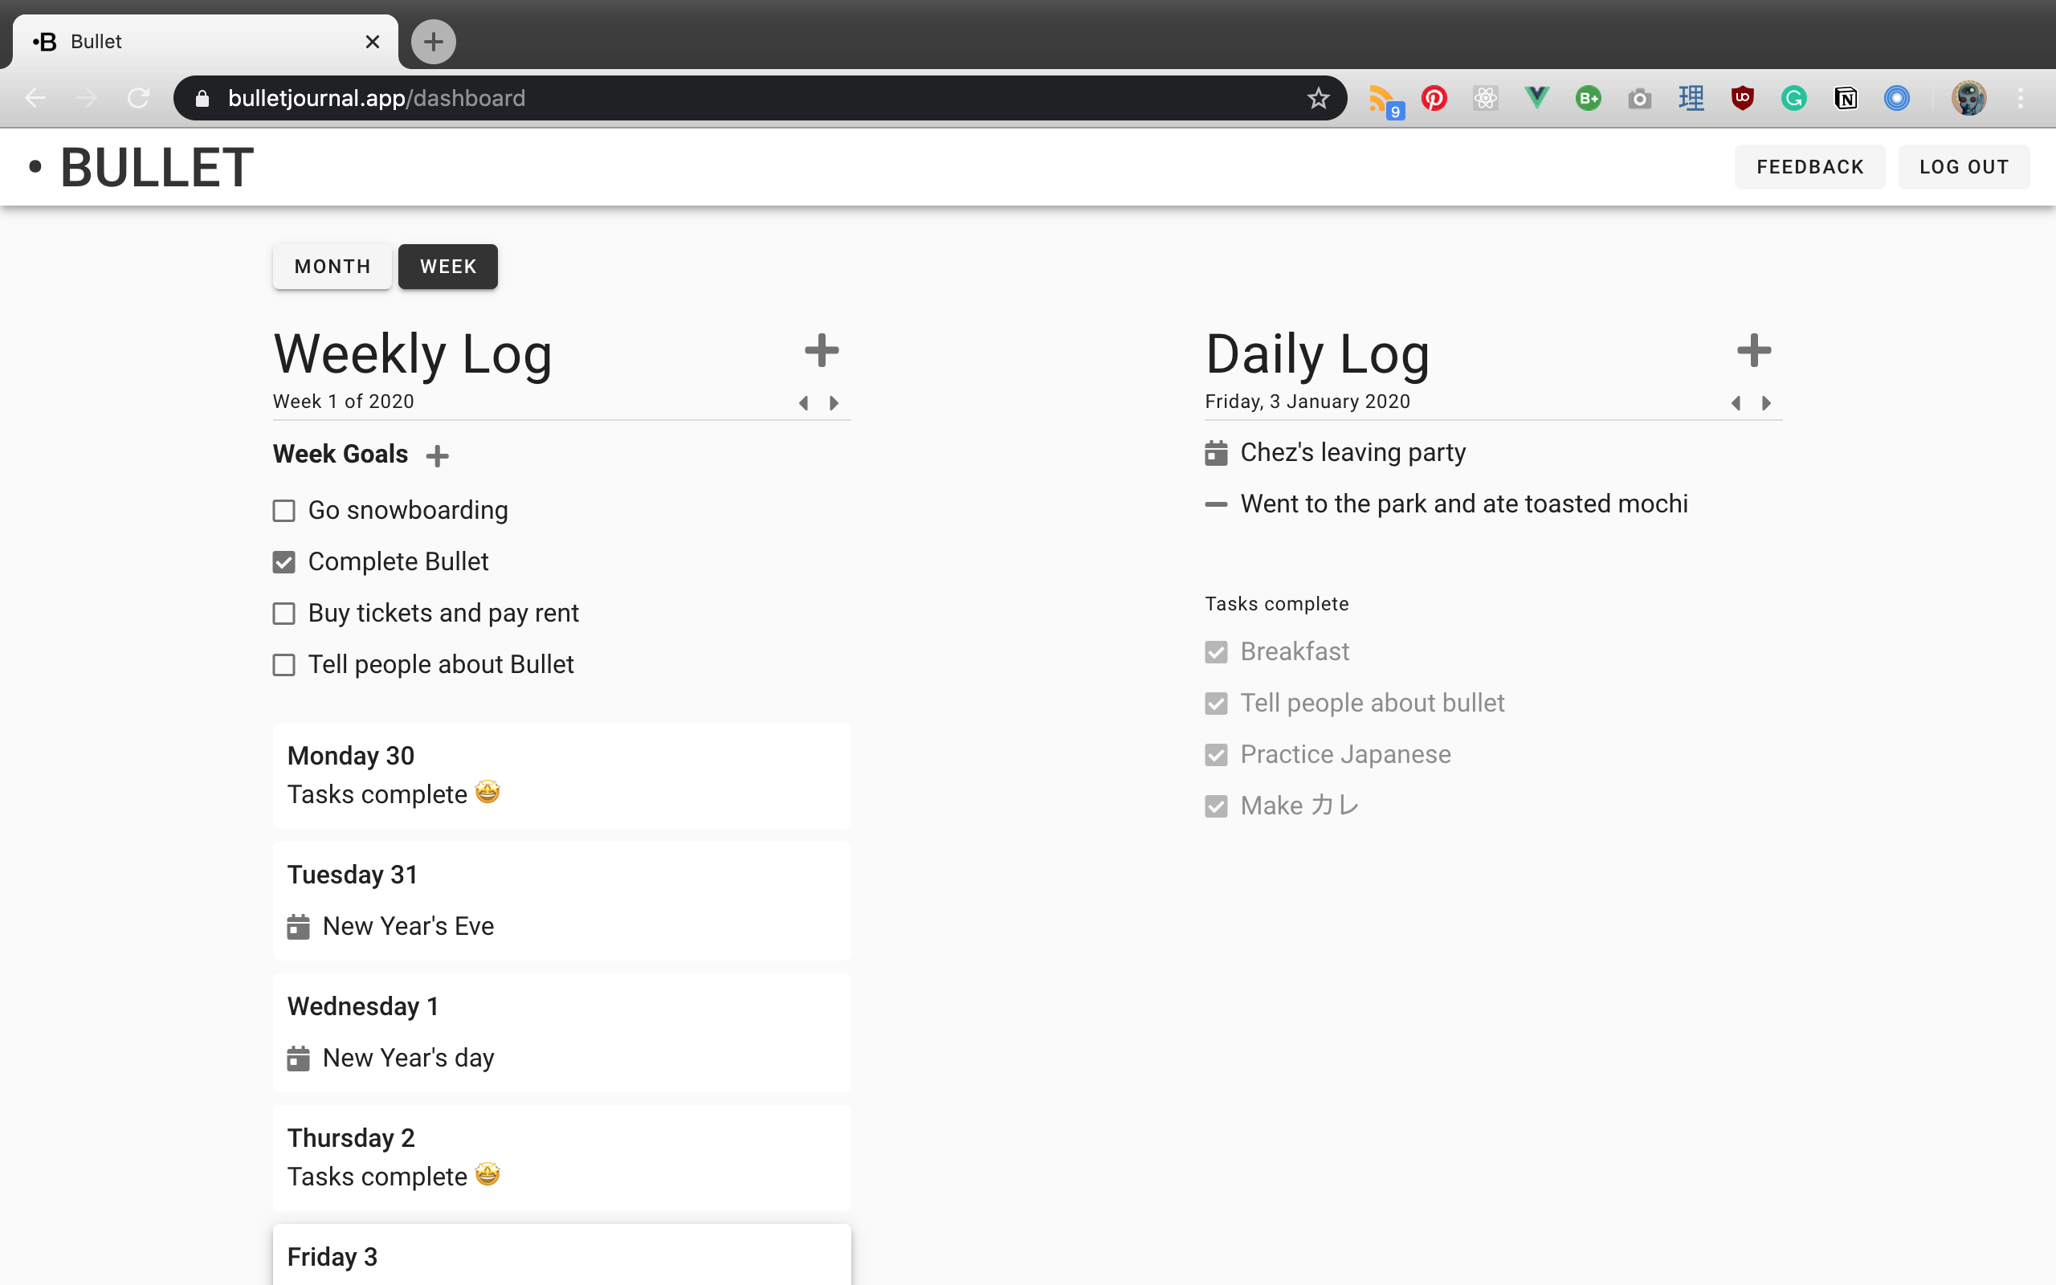Screen dimensions: 2056x1285
Task: Log out of Bullet Journal
Action: pos(1964,166)
